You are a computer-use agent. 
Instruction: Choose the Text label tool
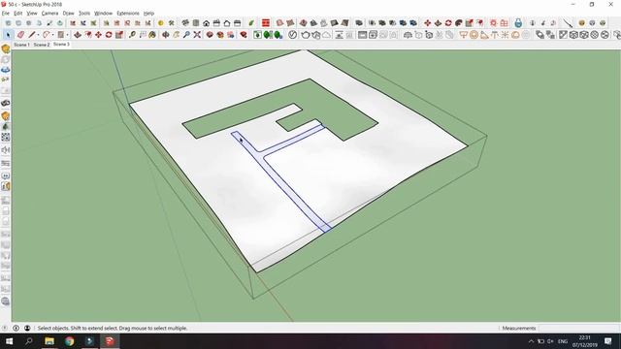click(x=143, y=35)
